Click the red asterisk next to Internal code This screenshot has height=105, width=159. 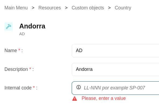pos(34,87)
